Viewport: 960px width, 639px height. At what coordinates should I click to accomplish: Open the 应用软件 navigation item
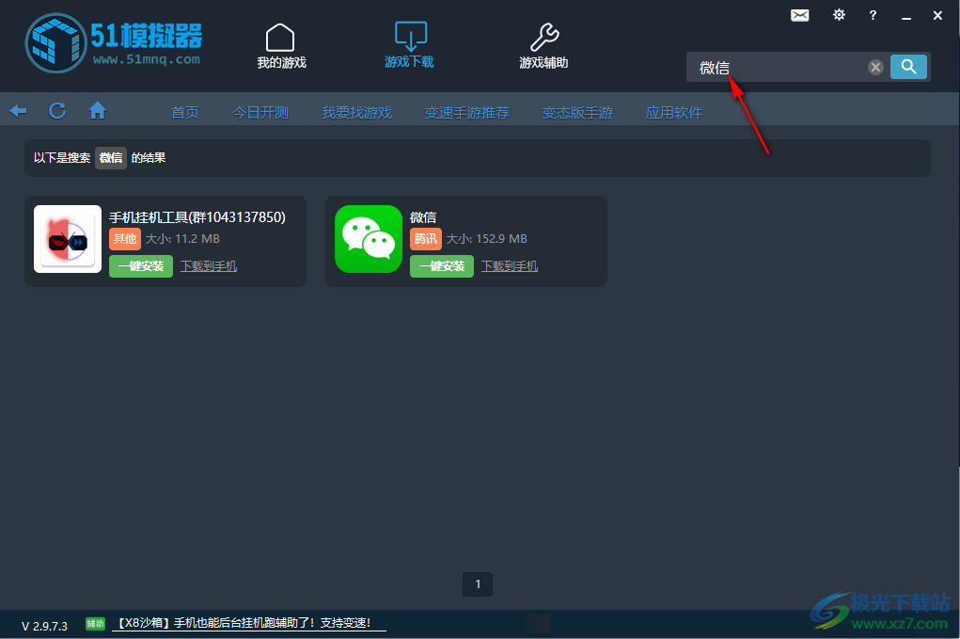[x=674, y=113]
